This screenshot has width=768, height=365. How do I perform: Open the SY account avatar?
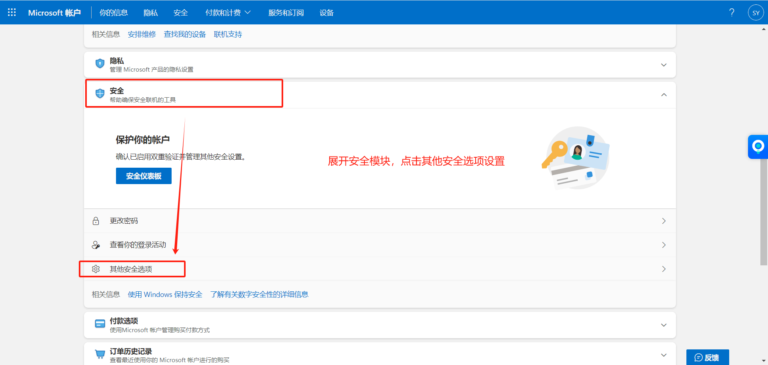point(756,12)
